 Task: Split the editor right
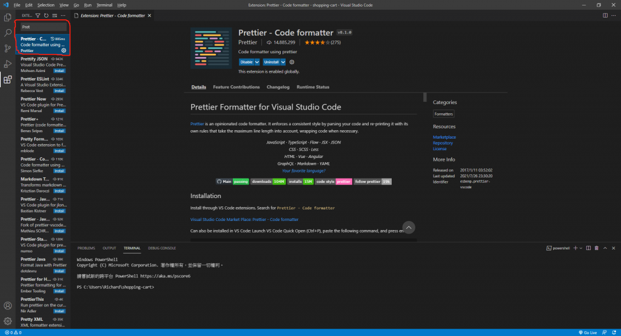point(605,15)
